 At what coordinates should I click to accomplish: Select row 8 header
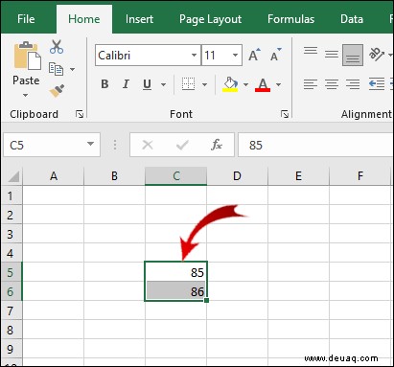coord(11,330)
